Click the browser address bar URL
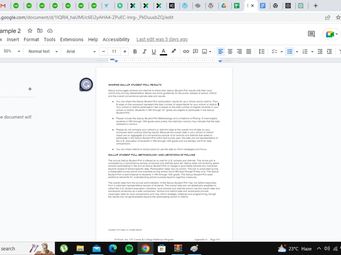 (x=87, y=17)
